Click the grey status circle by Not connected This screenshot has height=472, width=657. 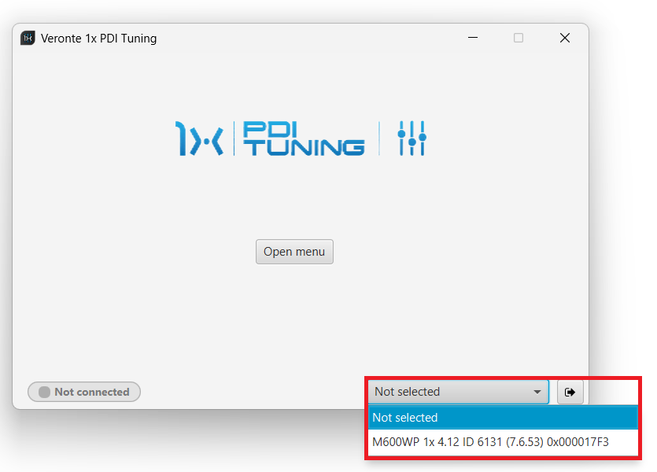coord(45,392)
